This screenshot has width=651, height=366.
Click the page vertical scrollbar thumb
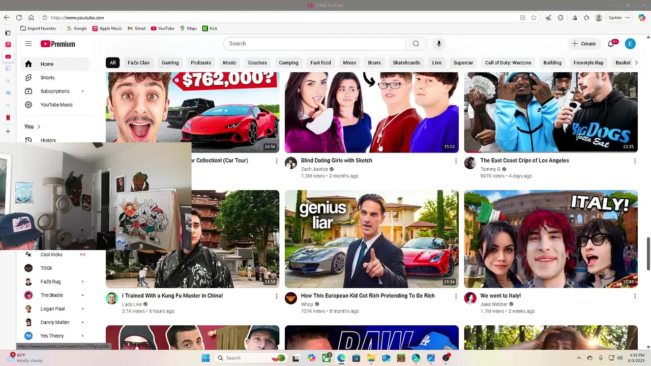tap(648, 254)
